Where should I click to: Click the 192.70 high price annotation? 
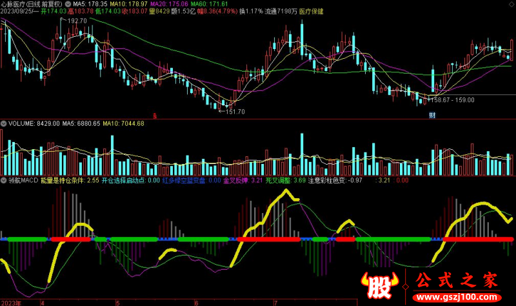(77, 21)
